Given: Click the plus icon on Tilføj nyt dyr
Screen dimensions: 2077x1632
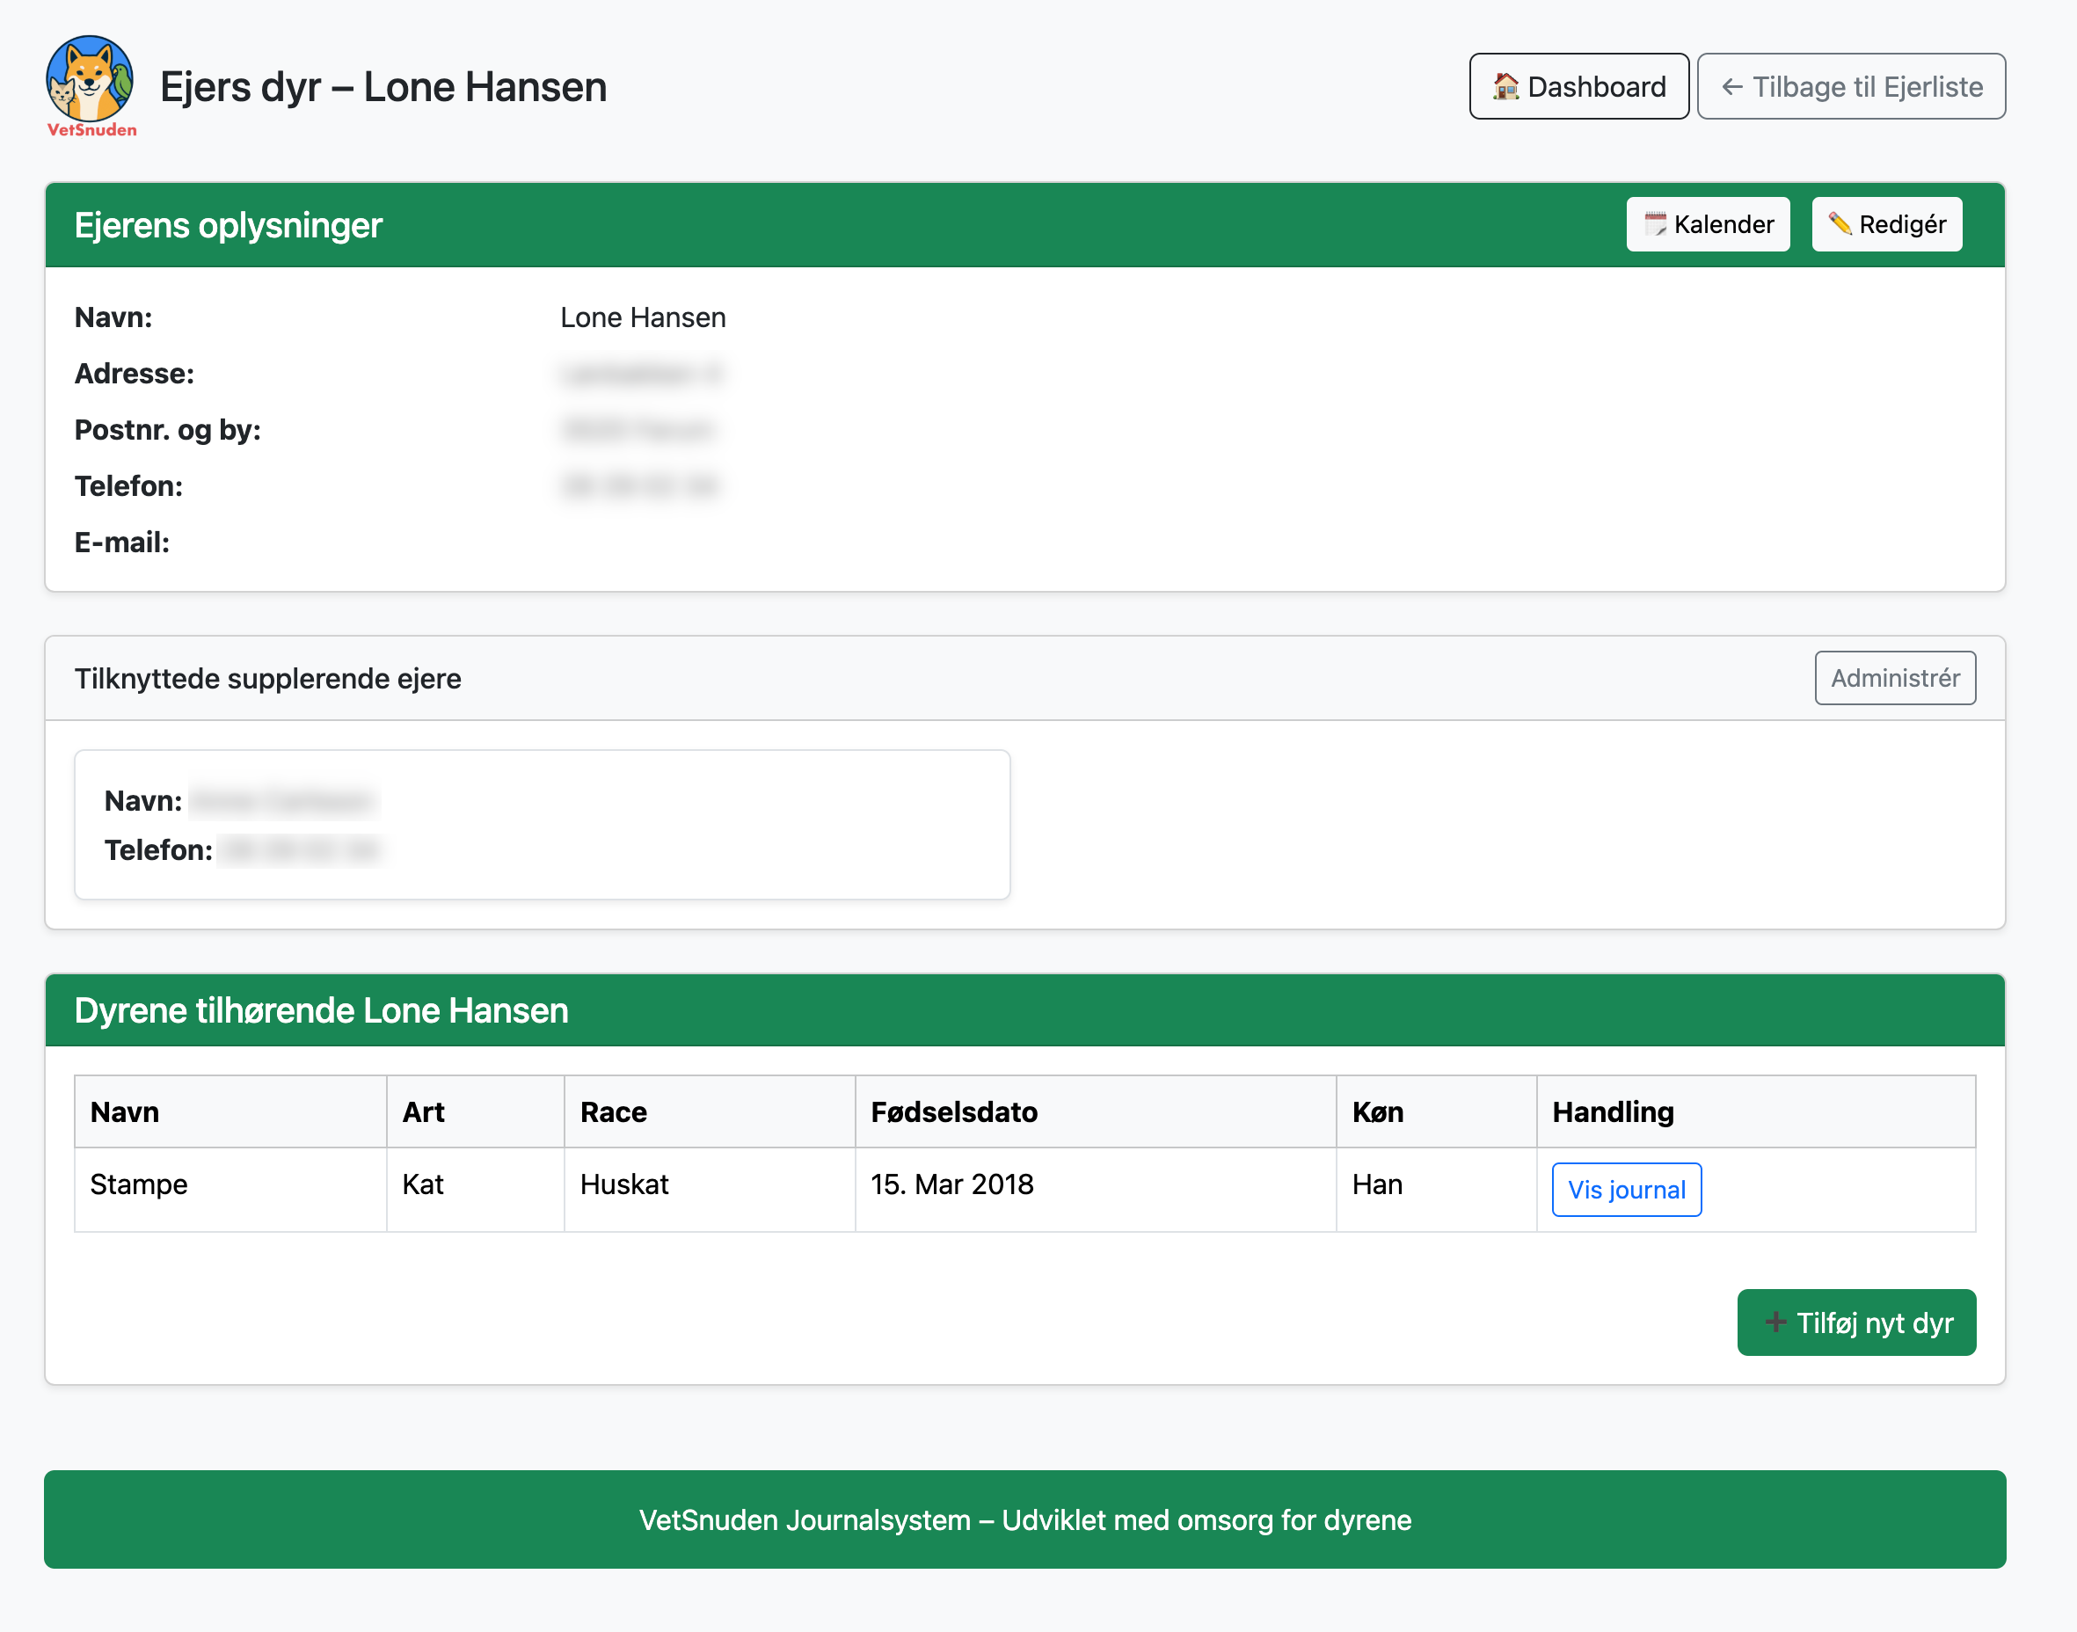Looking at the screenshot, I should [x=1775, y=1322].
